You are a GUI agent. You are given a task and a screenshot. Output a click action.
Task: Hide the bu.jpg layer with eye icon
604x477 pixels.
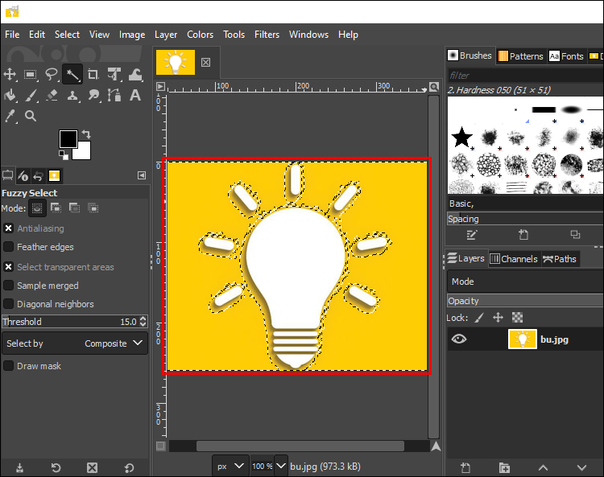tap(459, 339)
